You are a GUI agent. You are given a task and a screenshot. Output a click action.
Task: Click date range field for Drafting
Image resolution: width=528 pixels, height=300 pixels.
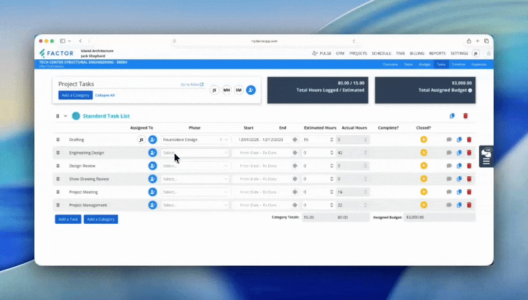[x=261, y=139]
